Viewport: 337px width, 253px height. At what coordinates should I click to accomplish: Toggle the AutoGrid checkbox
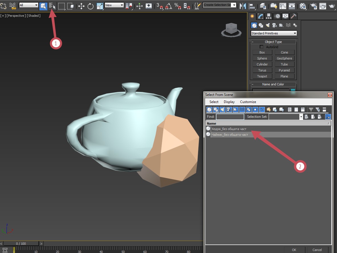(x=261, y=47)
